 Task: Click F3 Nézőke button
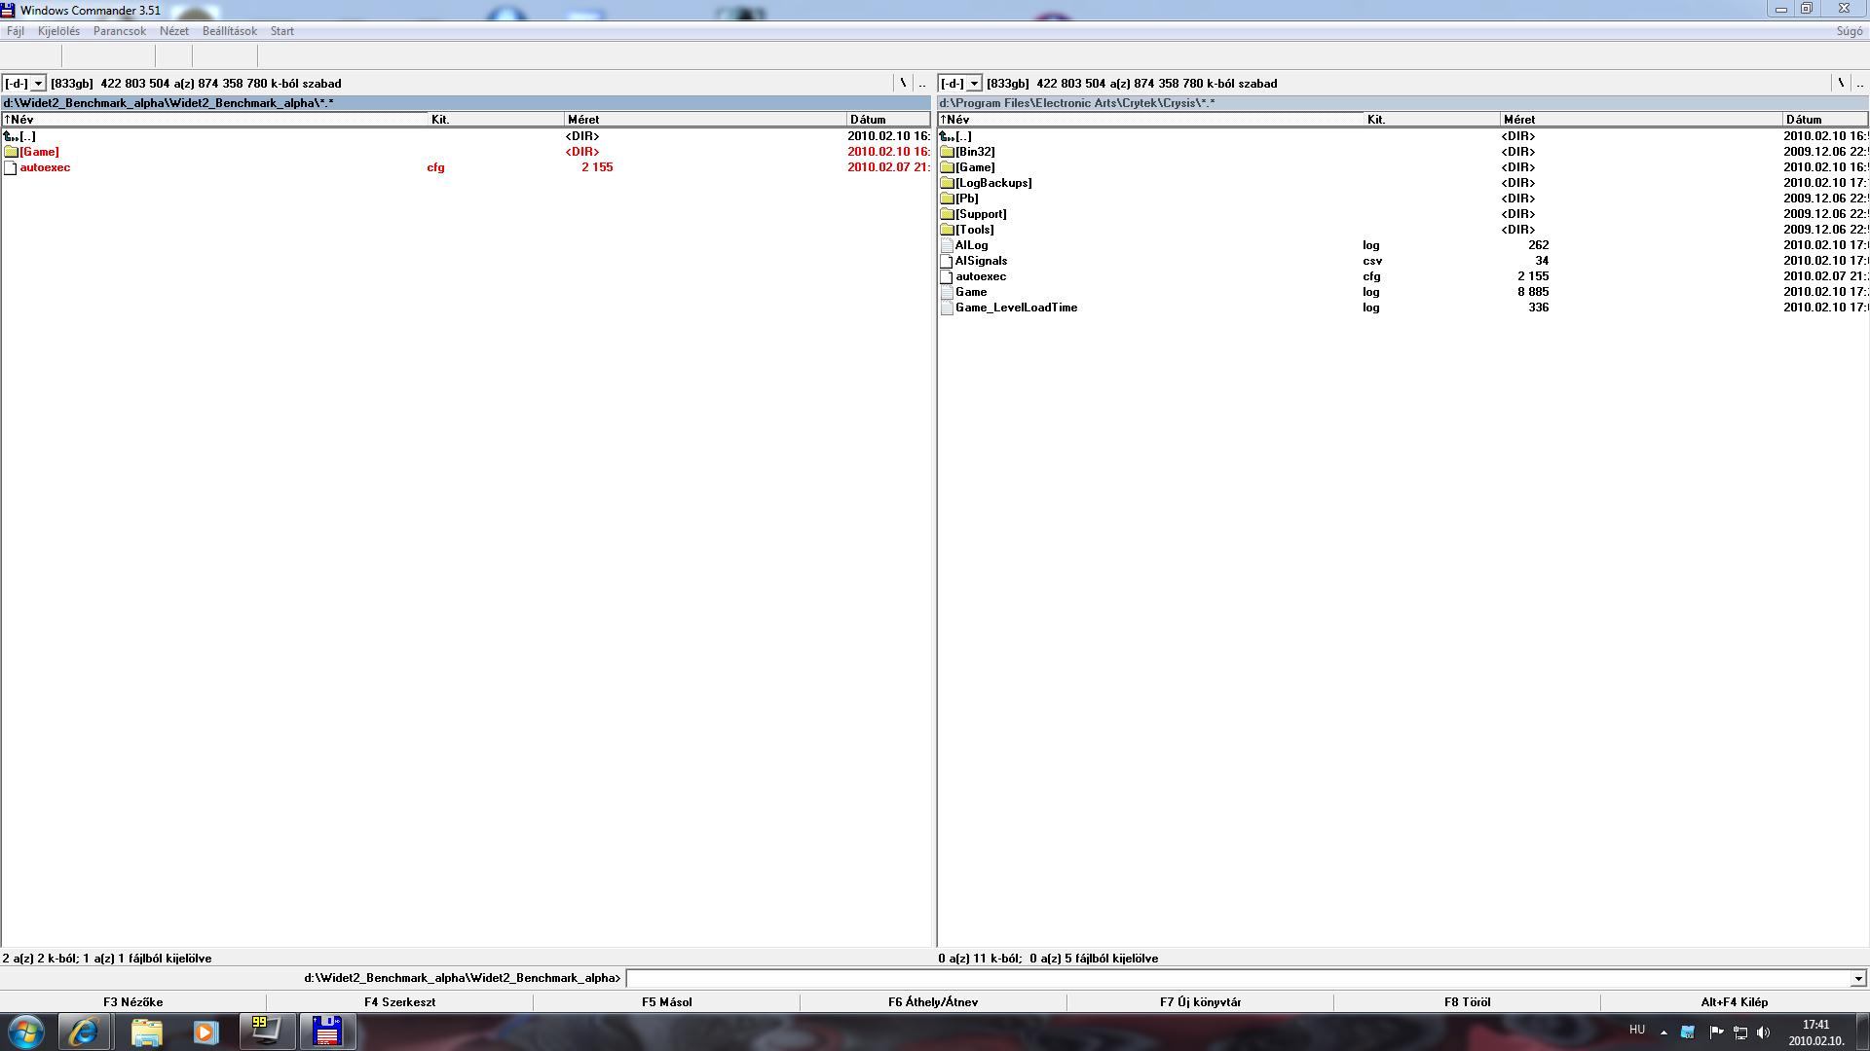(x=133, y=1001)
